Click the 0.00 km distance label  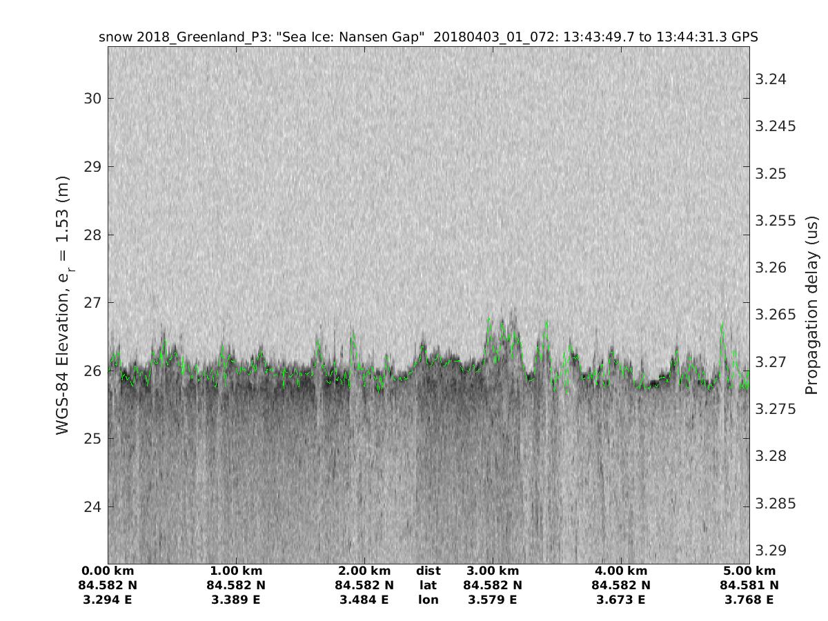pyautogui.click(x=108, y=571)
